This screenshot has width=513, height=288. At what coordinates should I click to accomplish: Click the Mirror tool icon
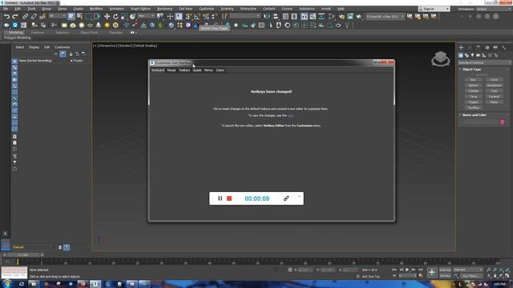[267, 16]
